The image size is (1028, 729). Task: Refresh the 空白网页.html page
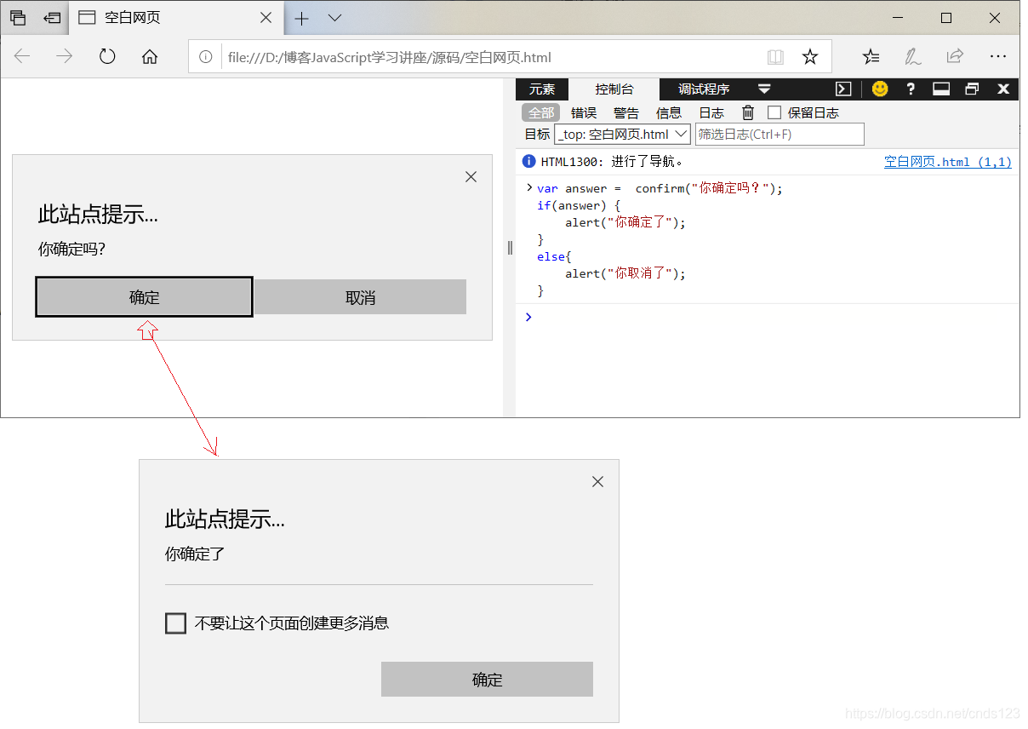point(106,56)
